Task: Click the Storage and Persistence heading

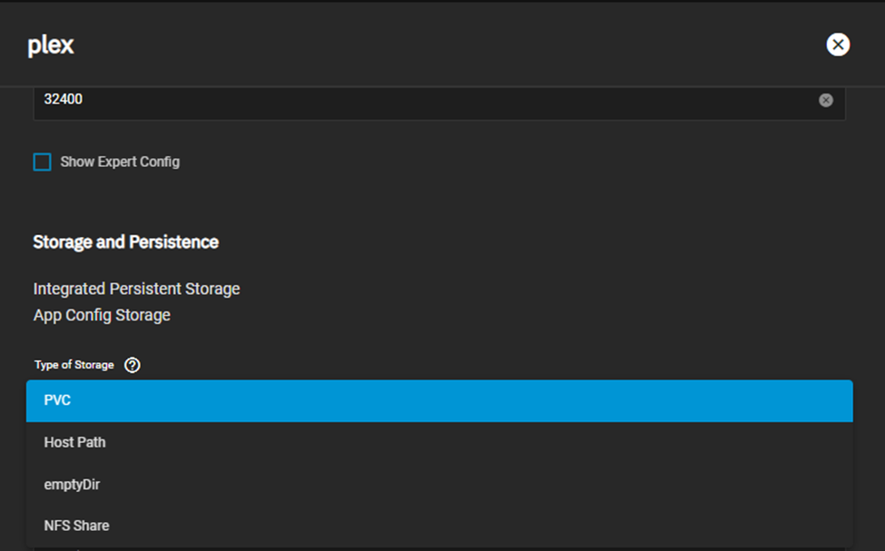Action: 126,242
